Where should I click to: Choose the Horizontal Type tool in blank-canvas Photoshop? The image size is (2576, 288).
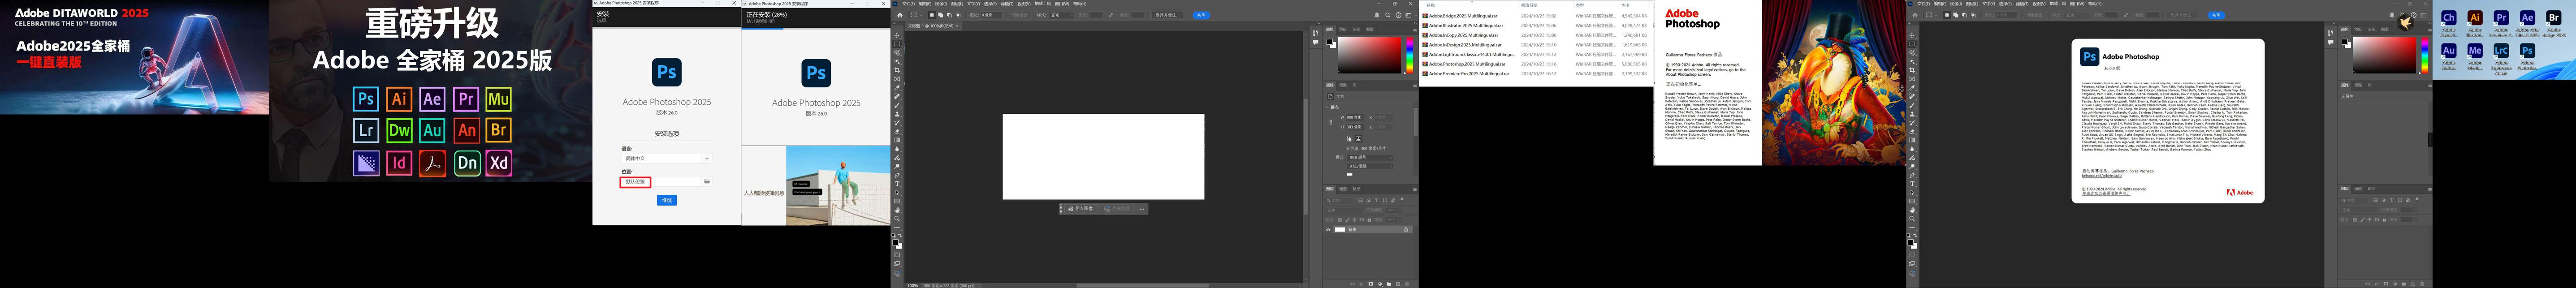point(897,184)
